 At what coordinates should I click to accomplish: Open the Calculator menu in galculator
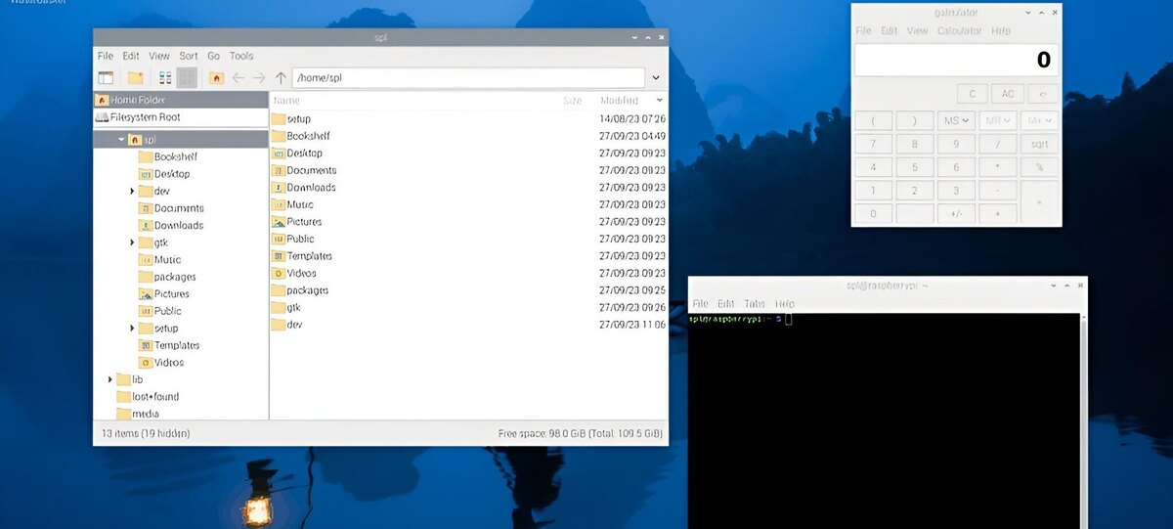[959, 31]
